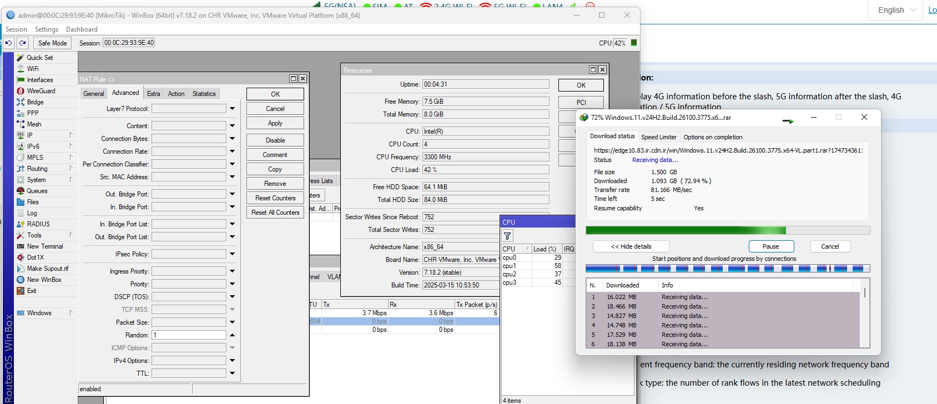Open the Files menu
This screenshot has height=404, width=937.
coord(33,202)
